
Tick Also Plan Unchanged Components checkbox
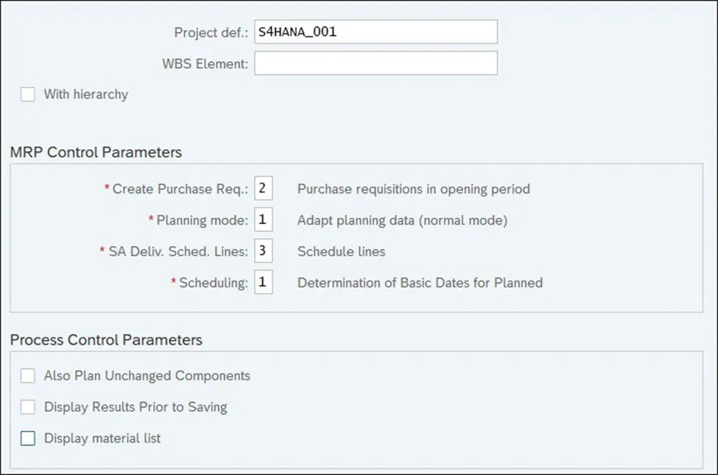coord(28,376)
